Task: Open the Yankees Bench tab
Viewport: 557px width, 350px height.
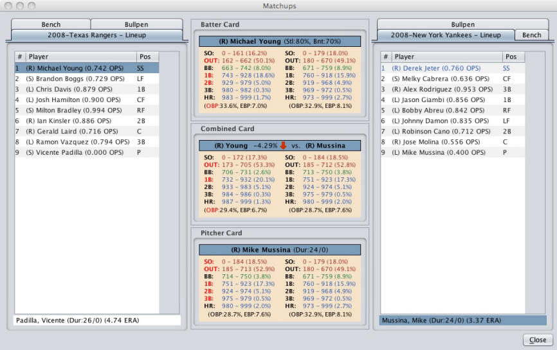Action: pyautogui.click(x=531, y=35)
